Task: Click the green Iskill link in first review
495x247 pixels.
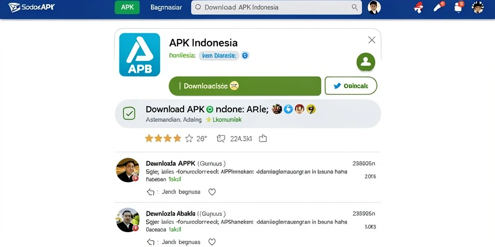Action: [175, 179]
